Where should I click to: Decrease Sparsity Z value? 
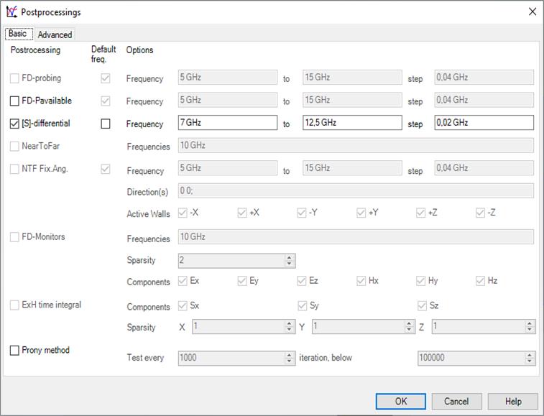point(530,330)
